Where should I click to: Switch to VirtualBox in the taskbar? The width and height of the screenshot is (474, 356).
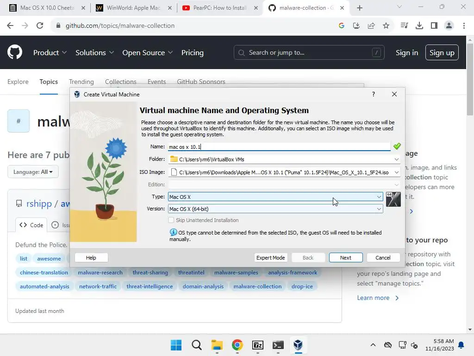coord(298,345)
